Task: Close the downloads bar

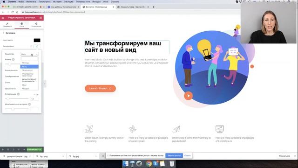Action: [295, 156]
